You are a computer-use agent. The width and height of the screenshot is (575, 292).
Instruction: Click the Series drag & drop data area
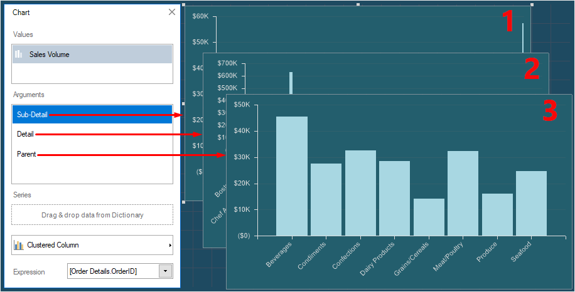[92, 215]
